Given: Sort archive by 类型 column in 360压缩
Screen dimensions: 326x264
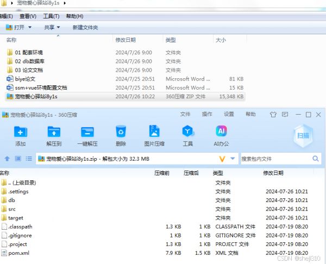Looking at the screenshot, I should pos(218,173).
